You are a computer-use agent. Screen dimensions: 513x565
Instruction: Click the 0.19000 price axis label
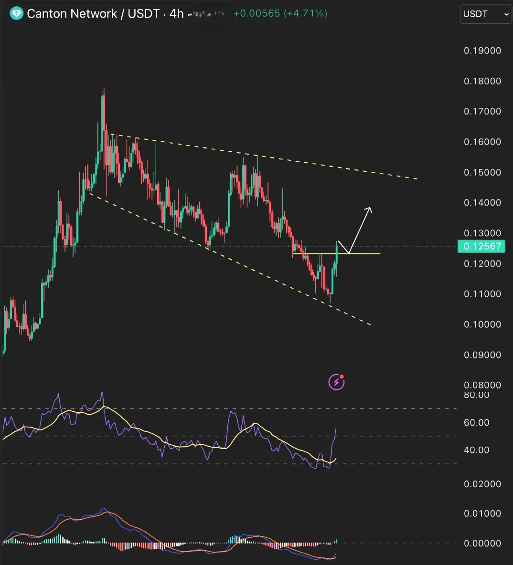(x=482, y=51)
